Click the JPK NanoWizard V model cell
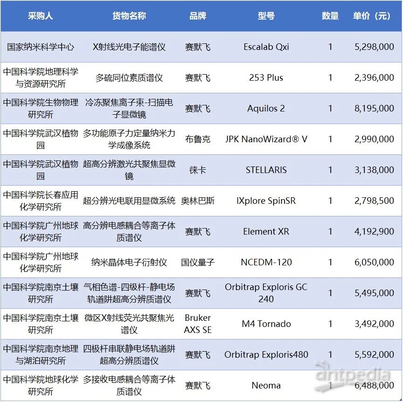Image resolution: width=403 pixels, height=402 pixels. [x=266, y=139]
